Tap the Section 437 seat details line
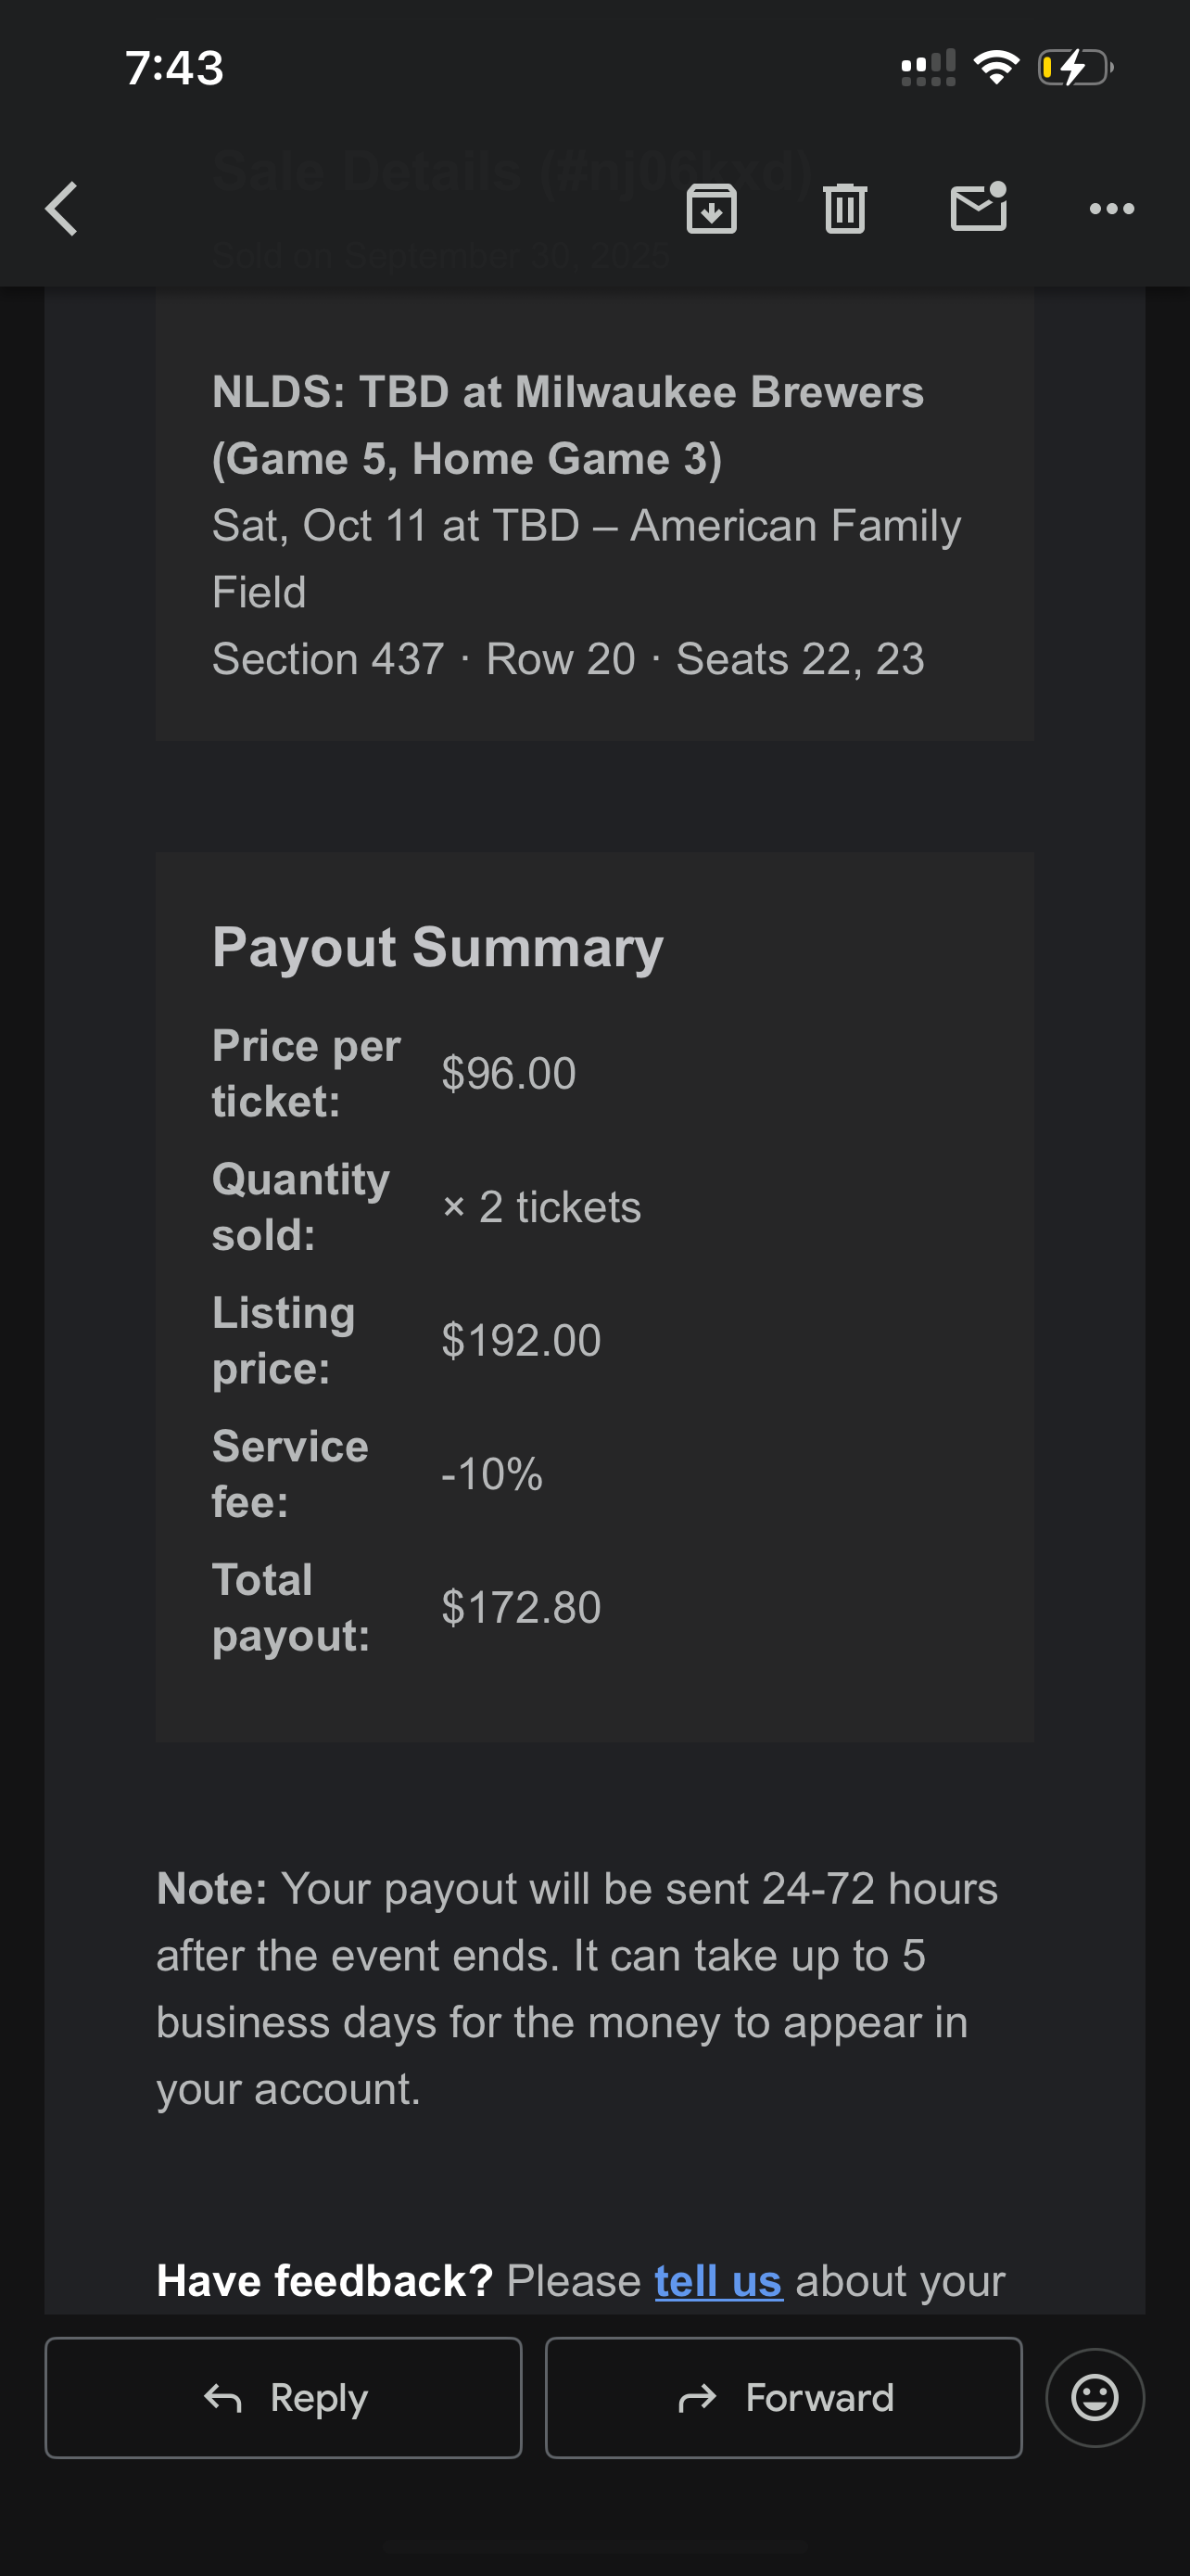Screen dimensions: 1190x2576 pyautogui.click(x=567, y=659)
